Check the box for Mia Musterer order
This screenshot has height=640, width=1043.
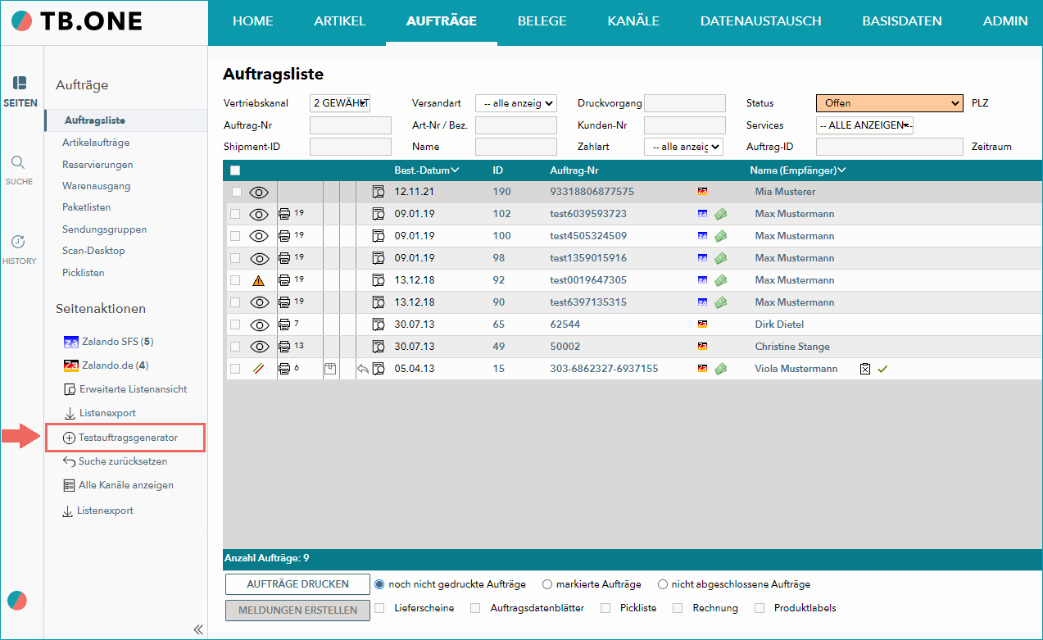(235, 192)
